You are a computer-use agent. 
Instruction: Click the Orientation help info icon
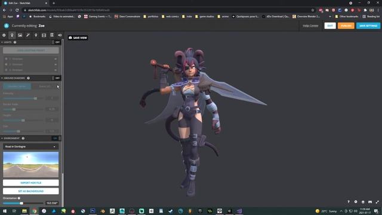pos(19,198)
